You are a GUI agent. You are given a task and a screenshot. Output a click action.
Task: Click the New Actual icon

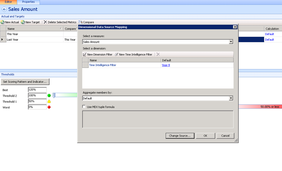2,22
